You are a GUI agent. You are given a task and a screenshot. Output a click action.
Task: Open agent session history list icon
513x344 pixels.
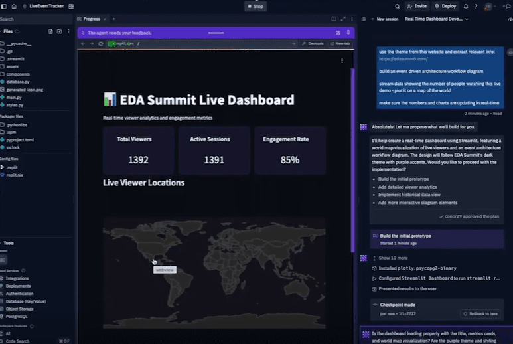364,19
